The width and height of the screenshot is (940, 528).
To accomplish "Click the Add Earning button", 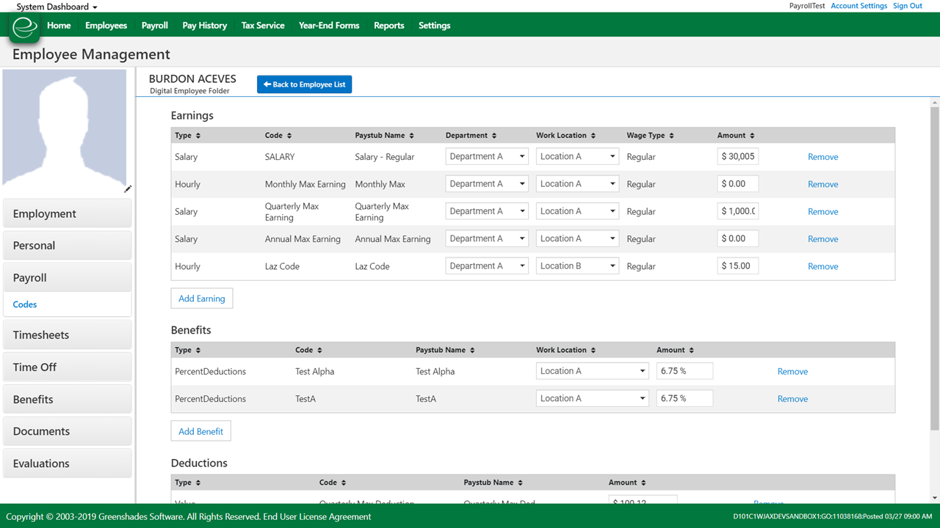I will coord(201,298).
